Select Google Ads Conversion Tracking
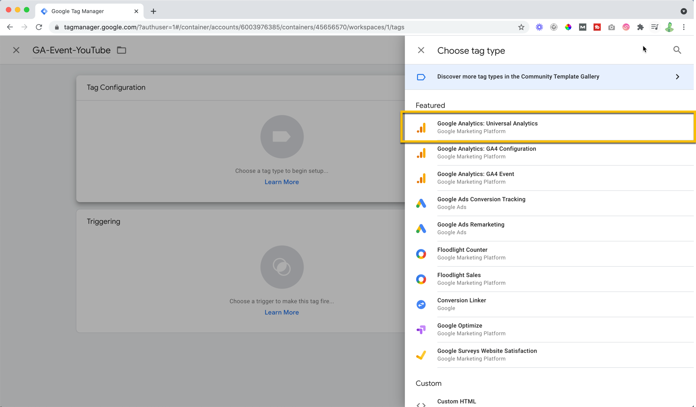The image size is (696, 407). pos(549,203)
